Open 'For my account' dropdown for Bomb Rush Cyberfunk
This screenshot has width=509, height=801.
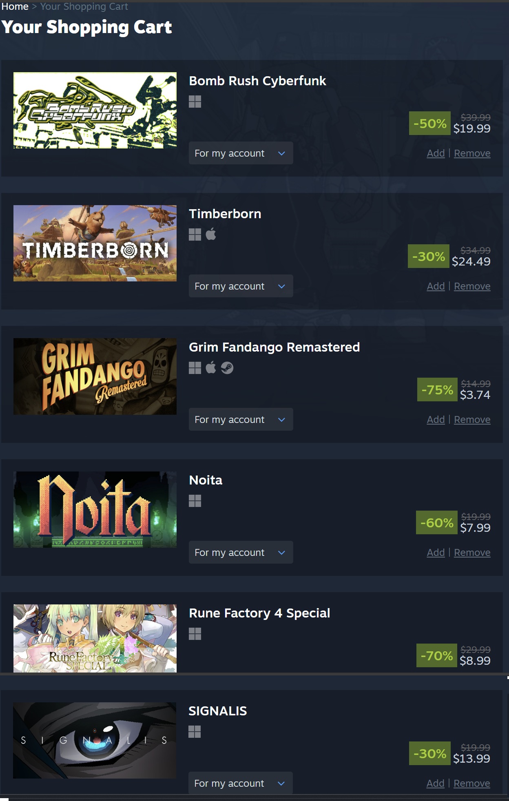[241, 153]
